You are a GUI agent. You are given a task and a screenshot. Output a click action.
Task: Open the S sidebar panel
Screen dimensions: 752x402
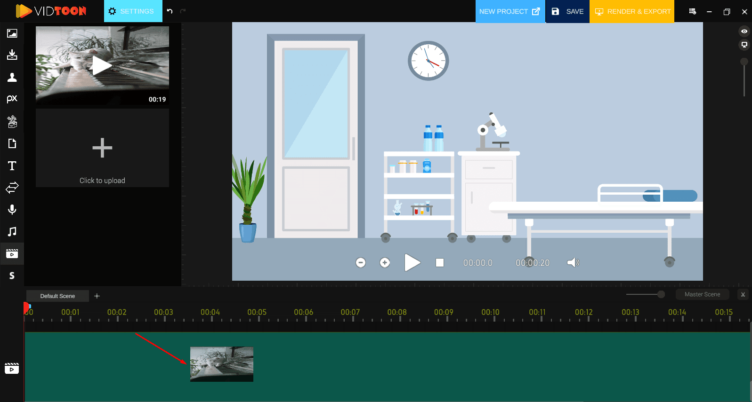coord(12,276)
